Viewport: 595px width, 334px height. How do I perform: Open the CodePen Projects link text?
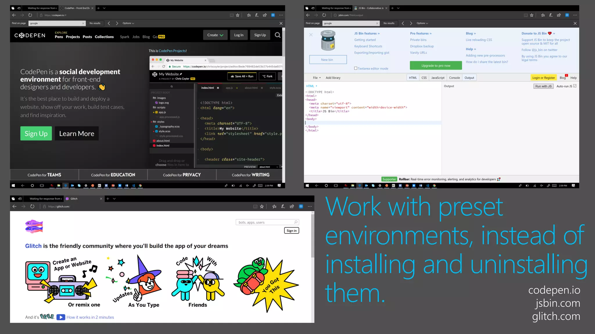[172, 51]
